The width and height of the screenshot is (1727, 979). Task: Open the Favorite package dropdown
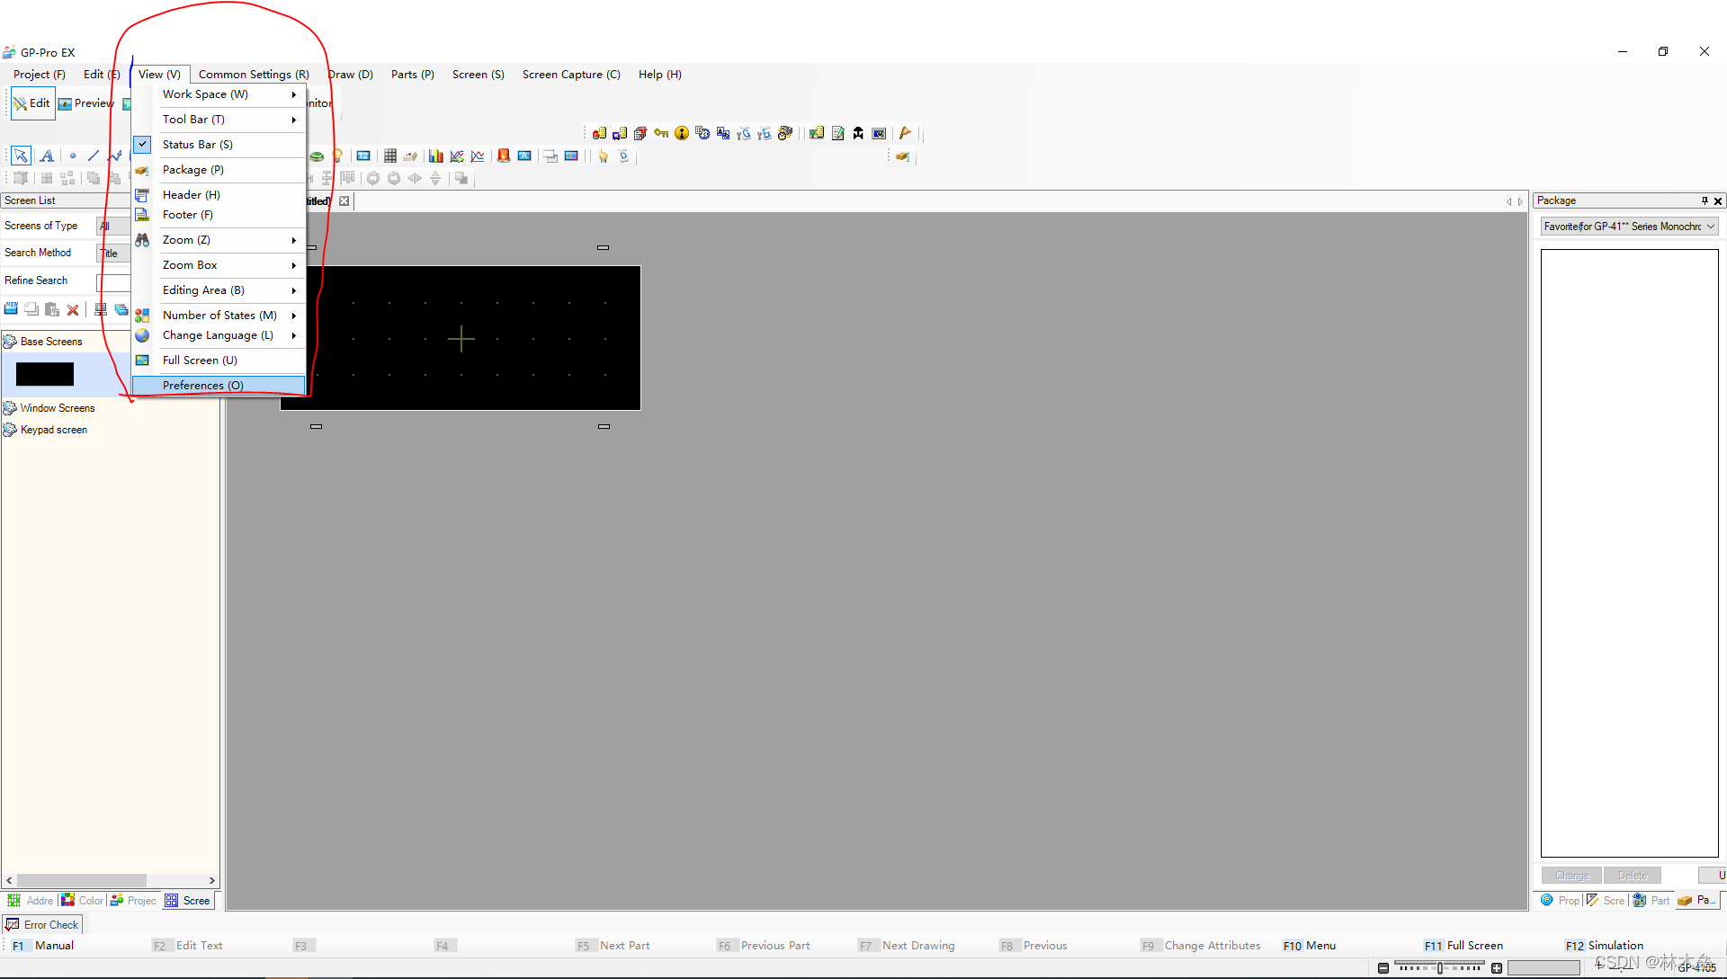click(1629, 227)
